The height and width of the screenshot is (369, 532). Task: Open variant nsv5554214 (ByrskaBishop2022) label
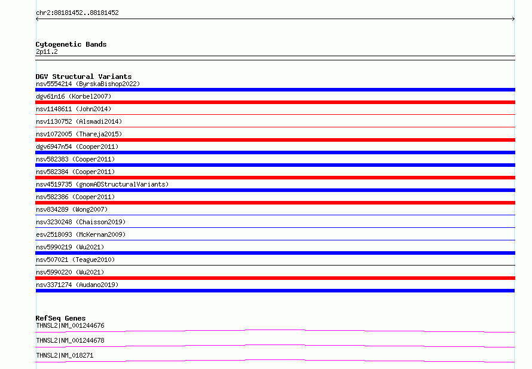88,84
